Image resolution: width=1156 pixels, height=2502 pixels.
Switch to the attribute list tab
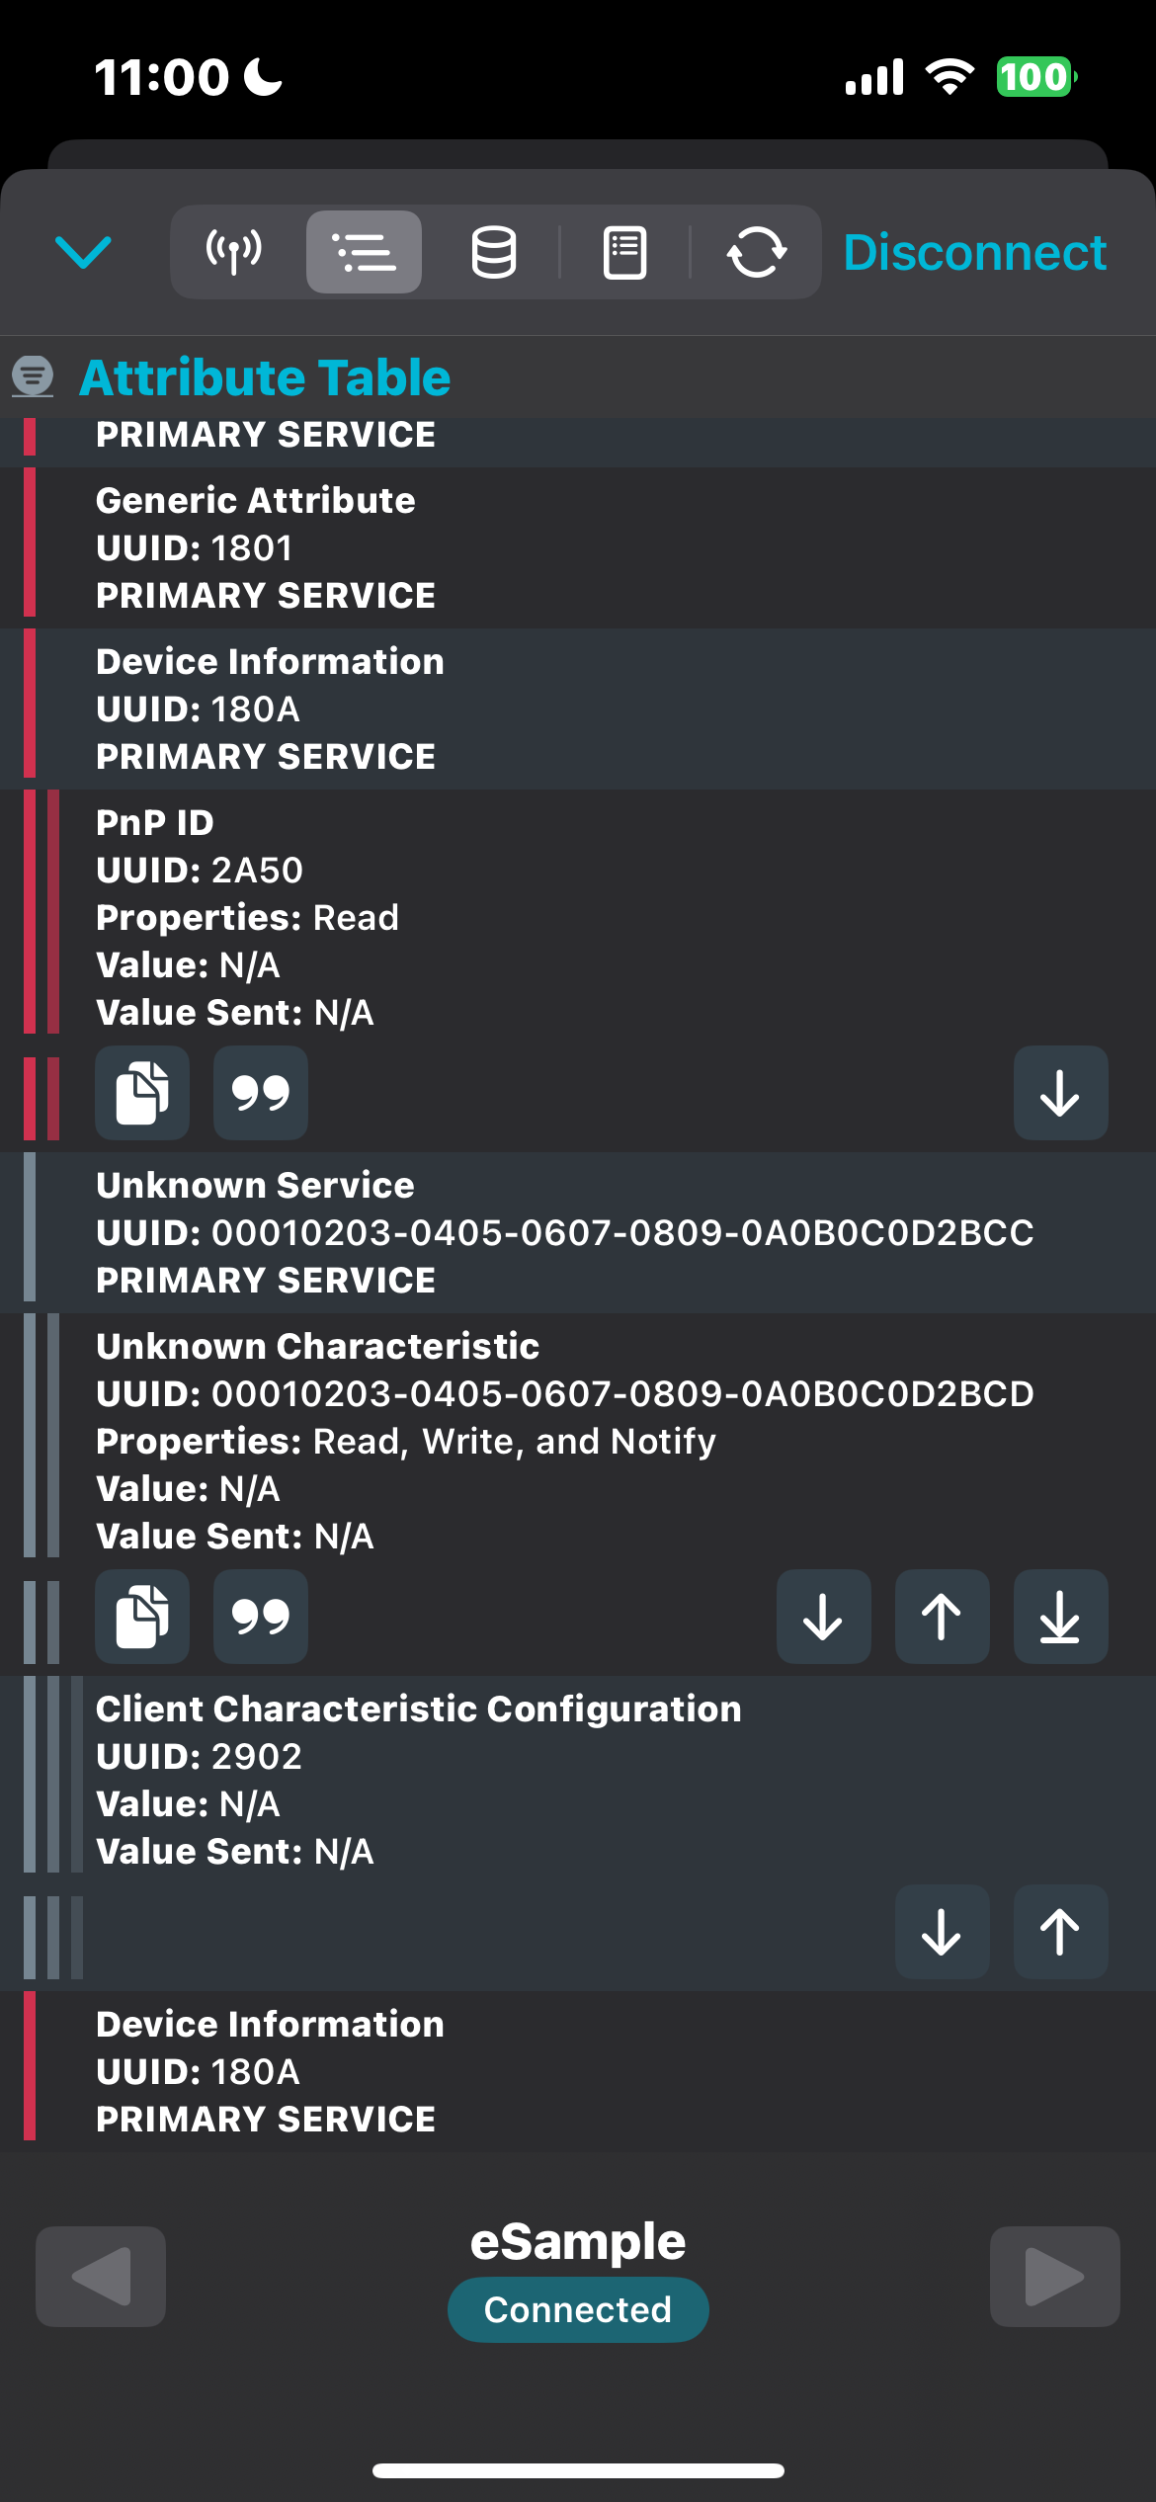click(364, 252)
